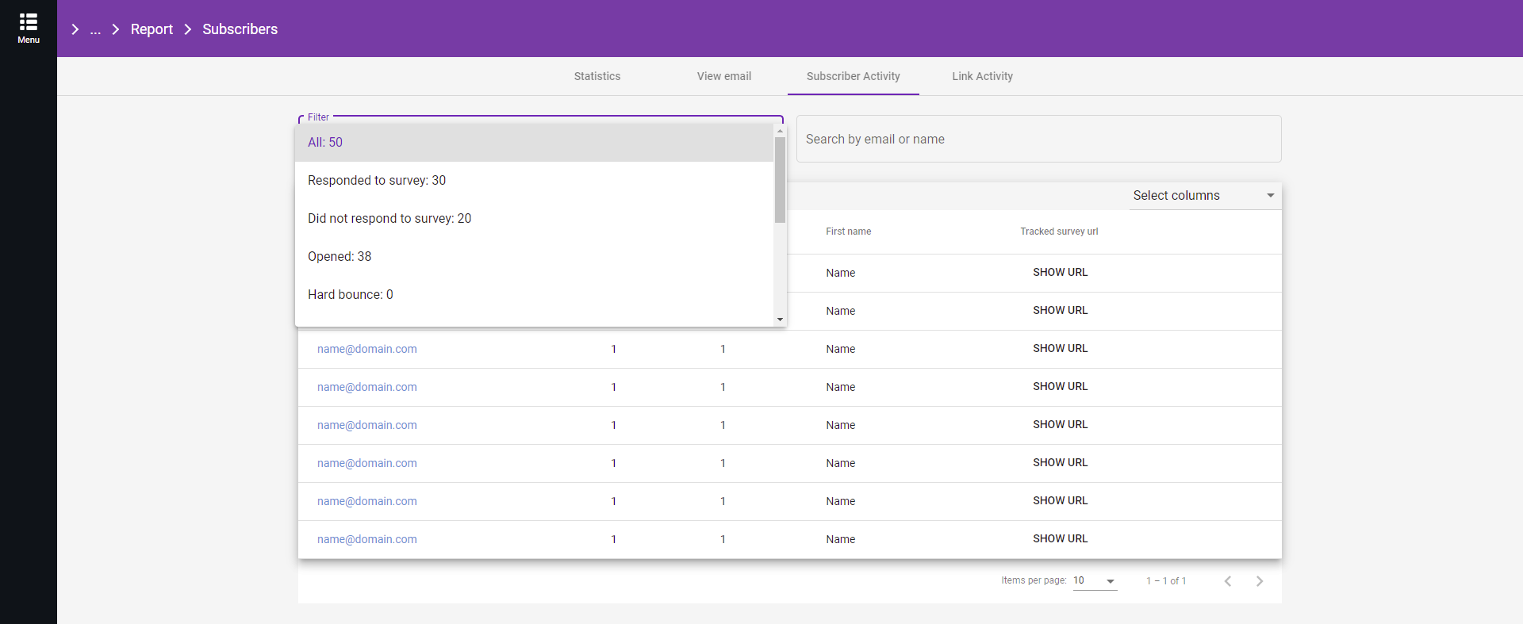Open the View email tab
The image size is (1523, 624).
pyautogui.click(x=724, y=76)
